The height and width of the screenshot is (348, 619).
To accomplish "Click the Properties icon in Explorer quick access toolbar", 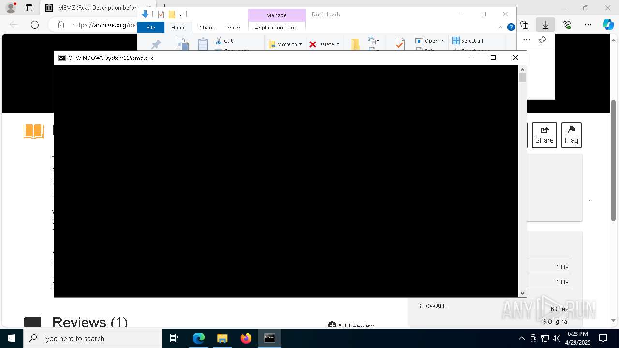I will [x=161, y=14].
